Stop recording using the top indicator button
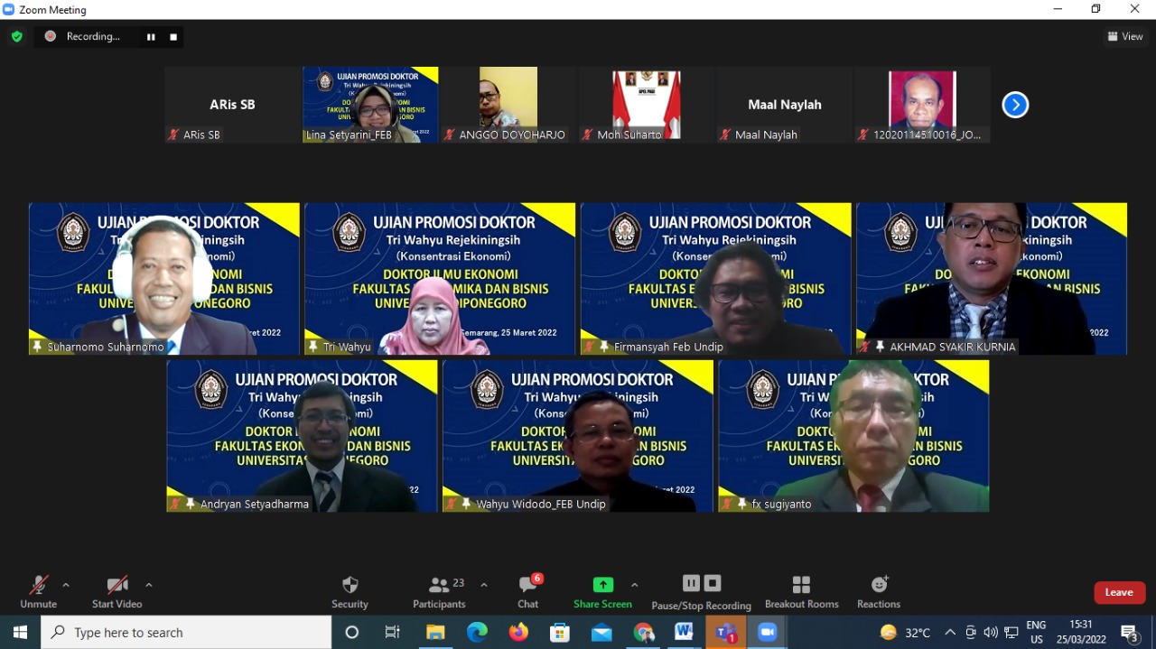Image resolution: width=1156 pixels, height=649 pixels. [173, 37]
